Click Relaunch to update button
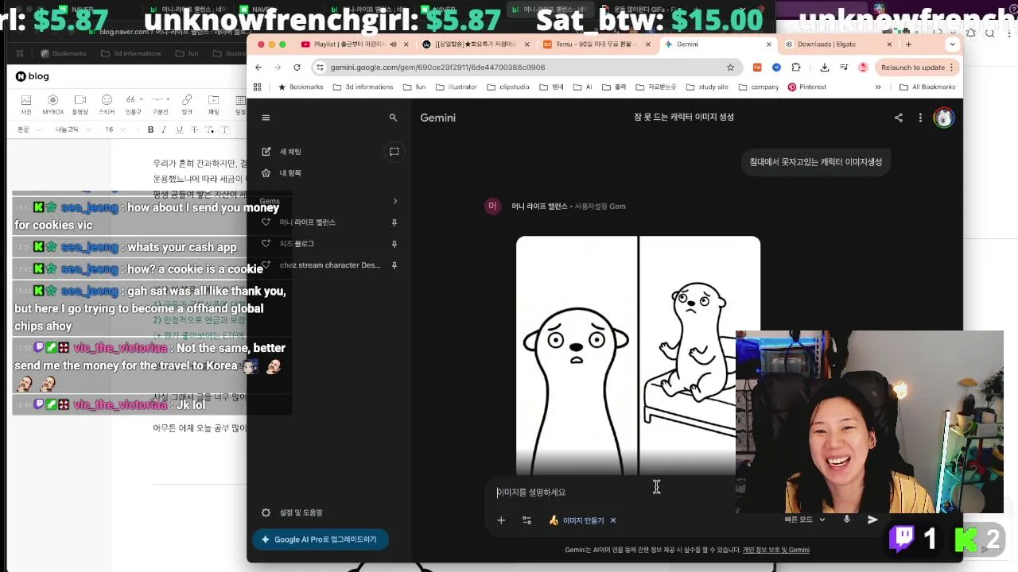Screen dimensions: 1018x572 click(917, 68)
